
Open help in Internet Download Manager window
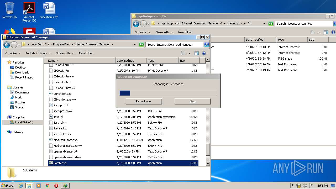click(x=204, y=53)
